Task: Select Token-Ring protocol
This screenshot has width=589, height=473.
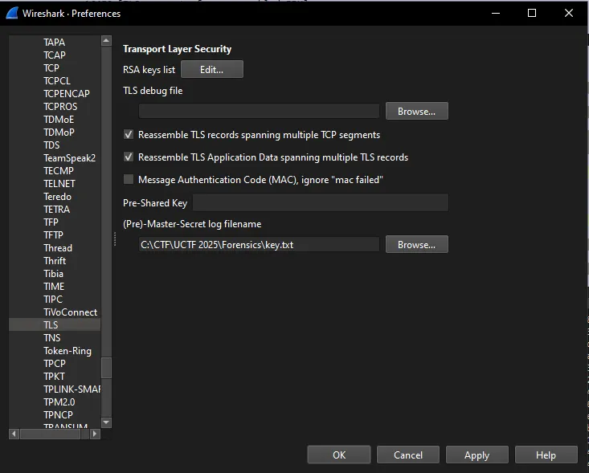Action: click(x=67, y=351)
